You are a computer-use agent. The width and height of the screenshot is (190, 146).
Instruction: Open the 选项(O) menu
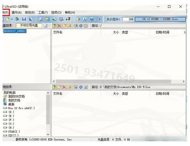[56, 13]
